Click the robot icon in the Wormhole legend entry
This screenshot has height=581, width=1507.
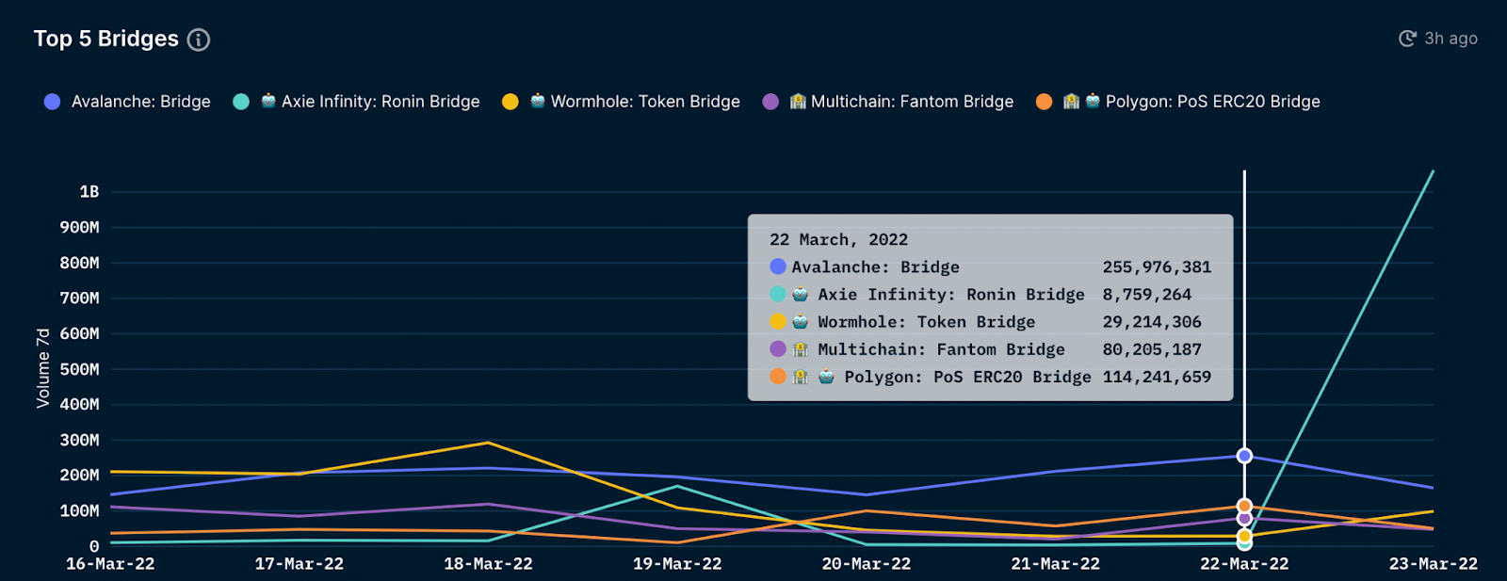coord(538,101)
